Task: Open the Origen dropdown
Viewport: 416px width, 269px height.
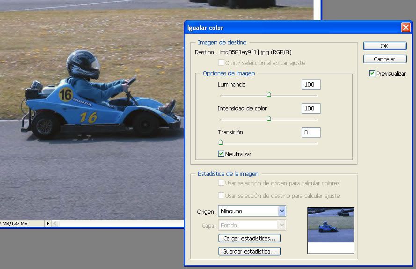Action: 252,211
